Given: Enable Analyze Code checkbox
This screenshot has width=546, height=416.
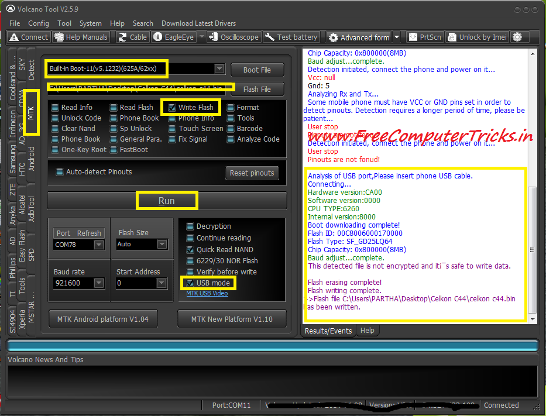Looking at the screenshot, I should pos(231,139).
